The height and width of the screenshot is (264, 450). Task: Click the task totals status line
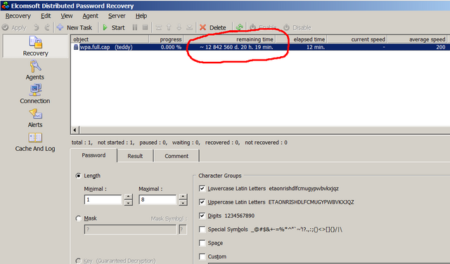tap(179, 143)
